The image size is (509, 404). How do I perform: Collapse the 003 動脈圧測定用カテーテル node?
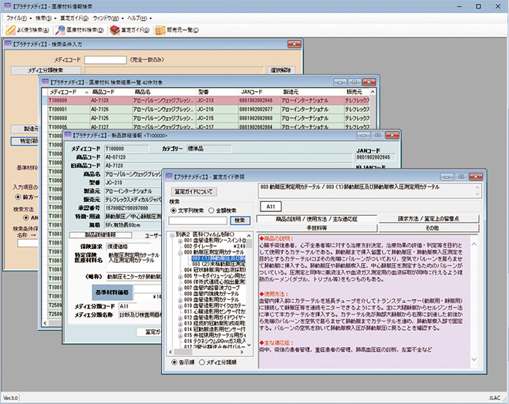point(180,252)
